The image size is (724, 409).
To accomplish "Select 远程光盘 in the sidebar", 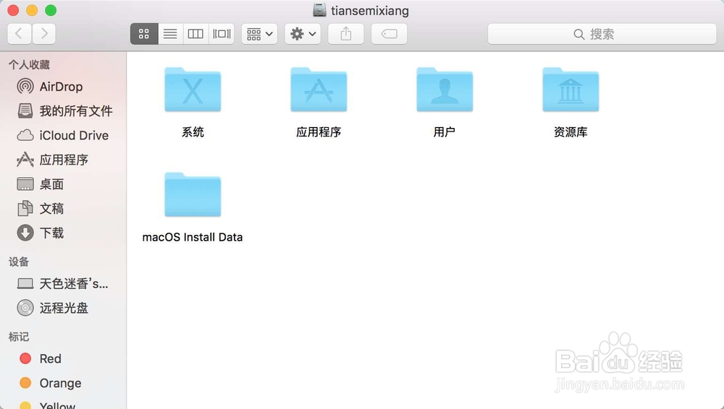I will click(63, 308).
